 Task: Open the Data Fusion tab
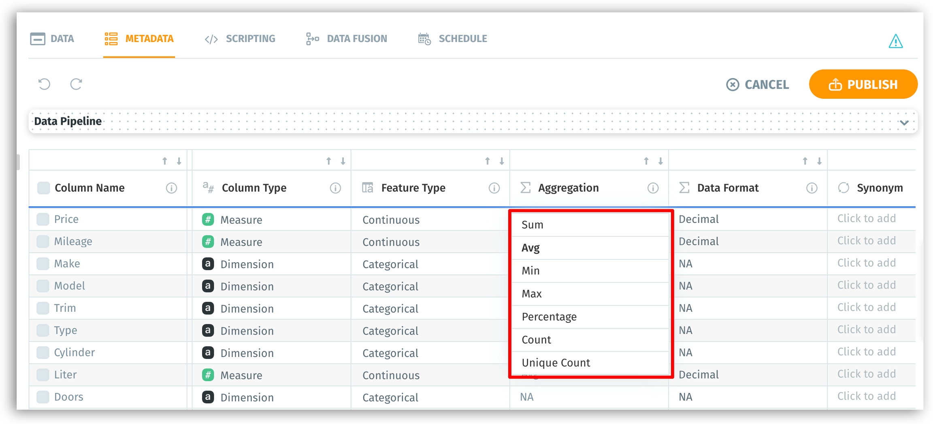coord(347,39)
